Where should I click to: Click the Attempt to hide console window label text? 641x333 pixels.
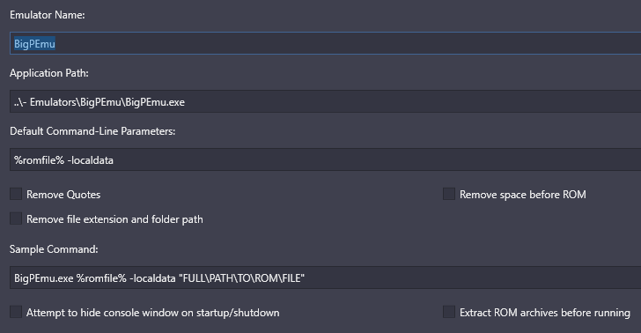pyautogui.click(x=153, y=313)
